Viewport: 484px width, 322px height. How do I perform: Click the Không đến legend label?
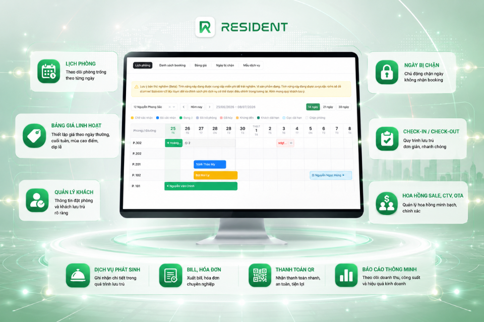coord(247,118)
